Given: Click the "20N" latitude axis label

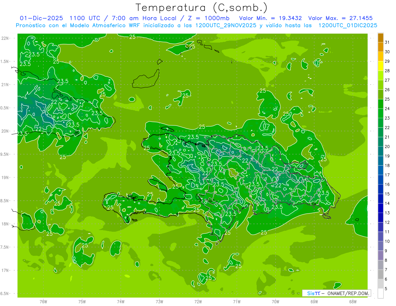Looking at the screenshot, I should (x=5, y=131).
